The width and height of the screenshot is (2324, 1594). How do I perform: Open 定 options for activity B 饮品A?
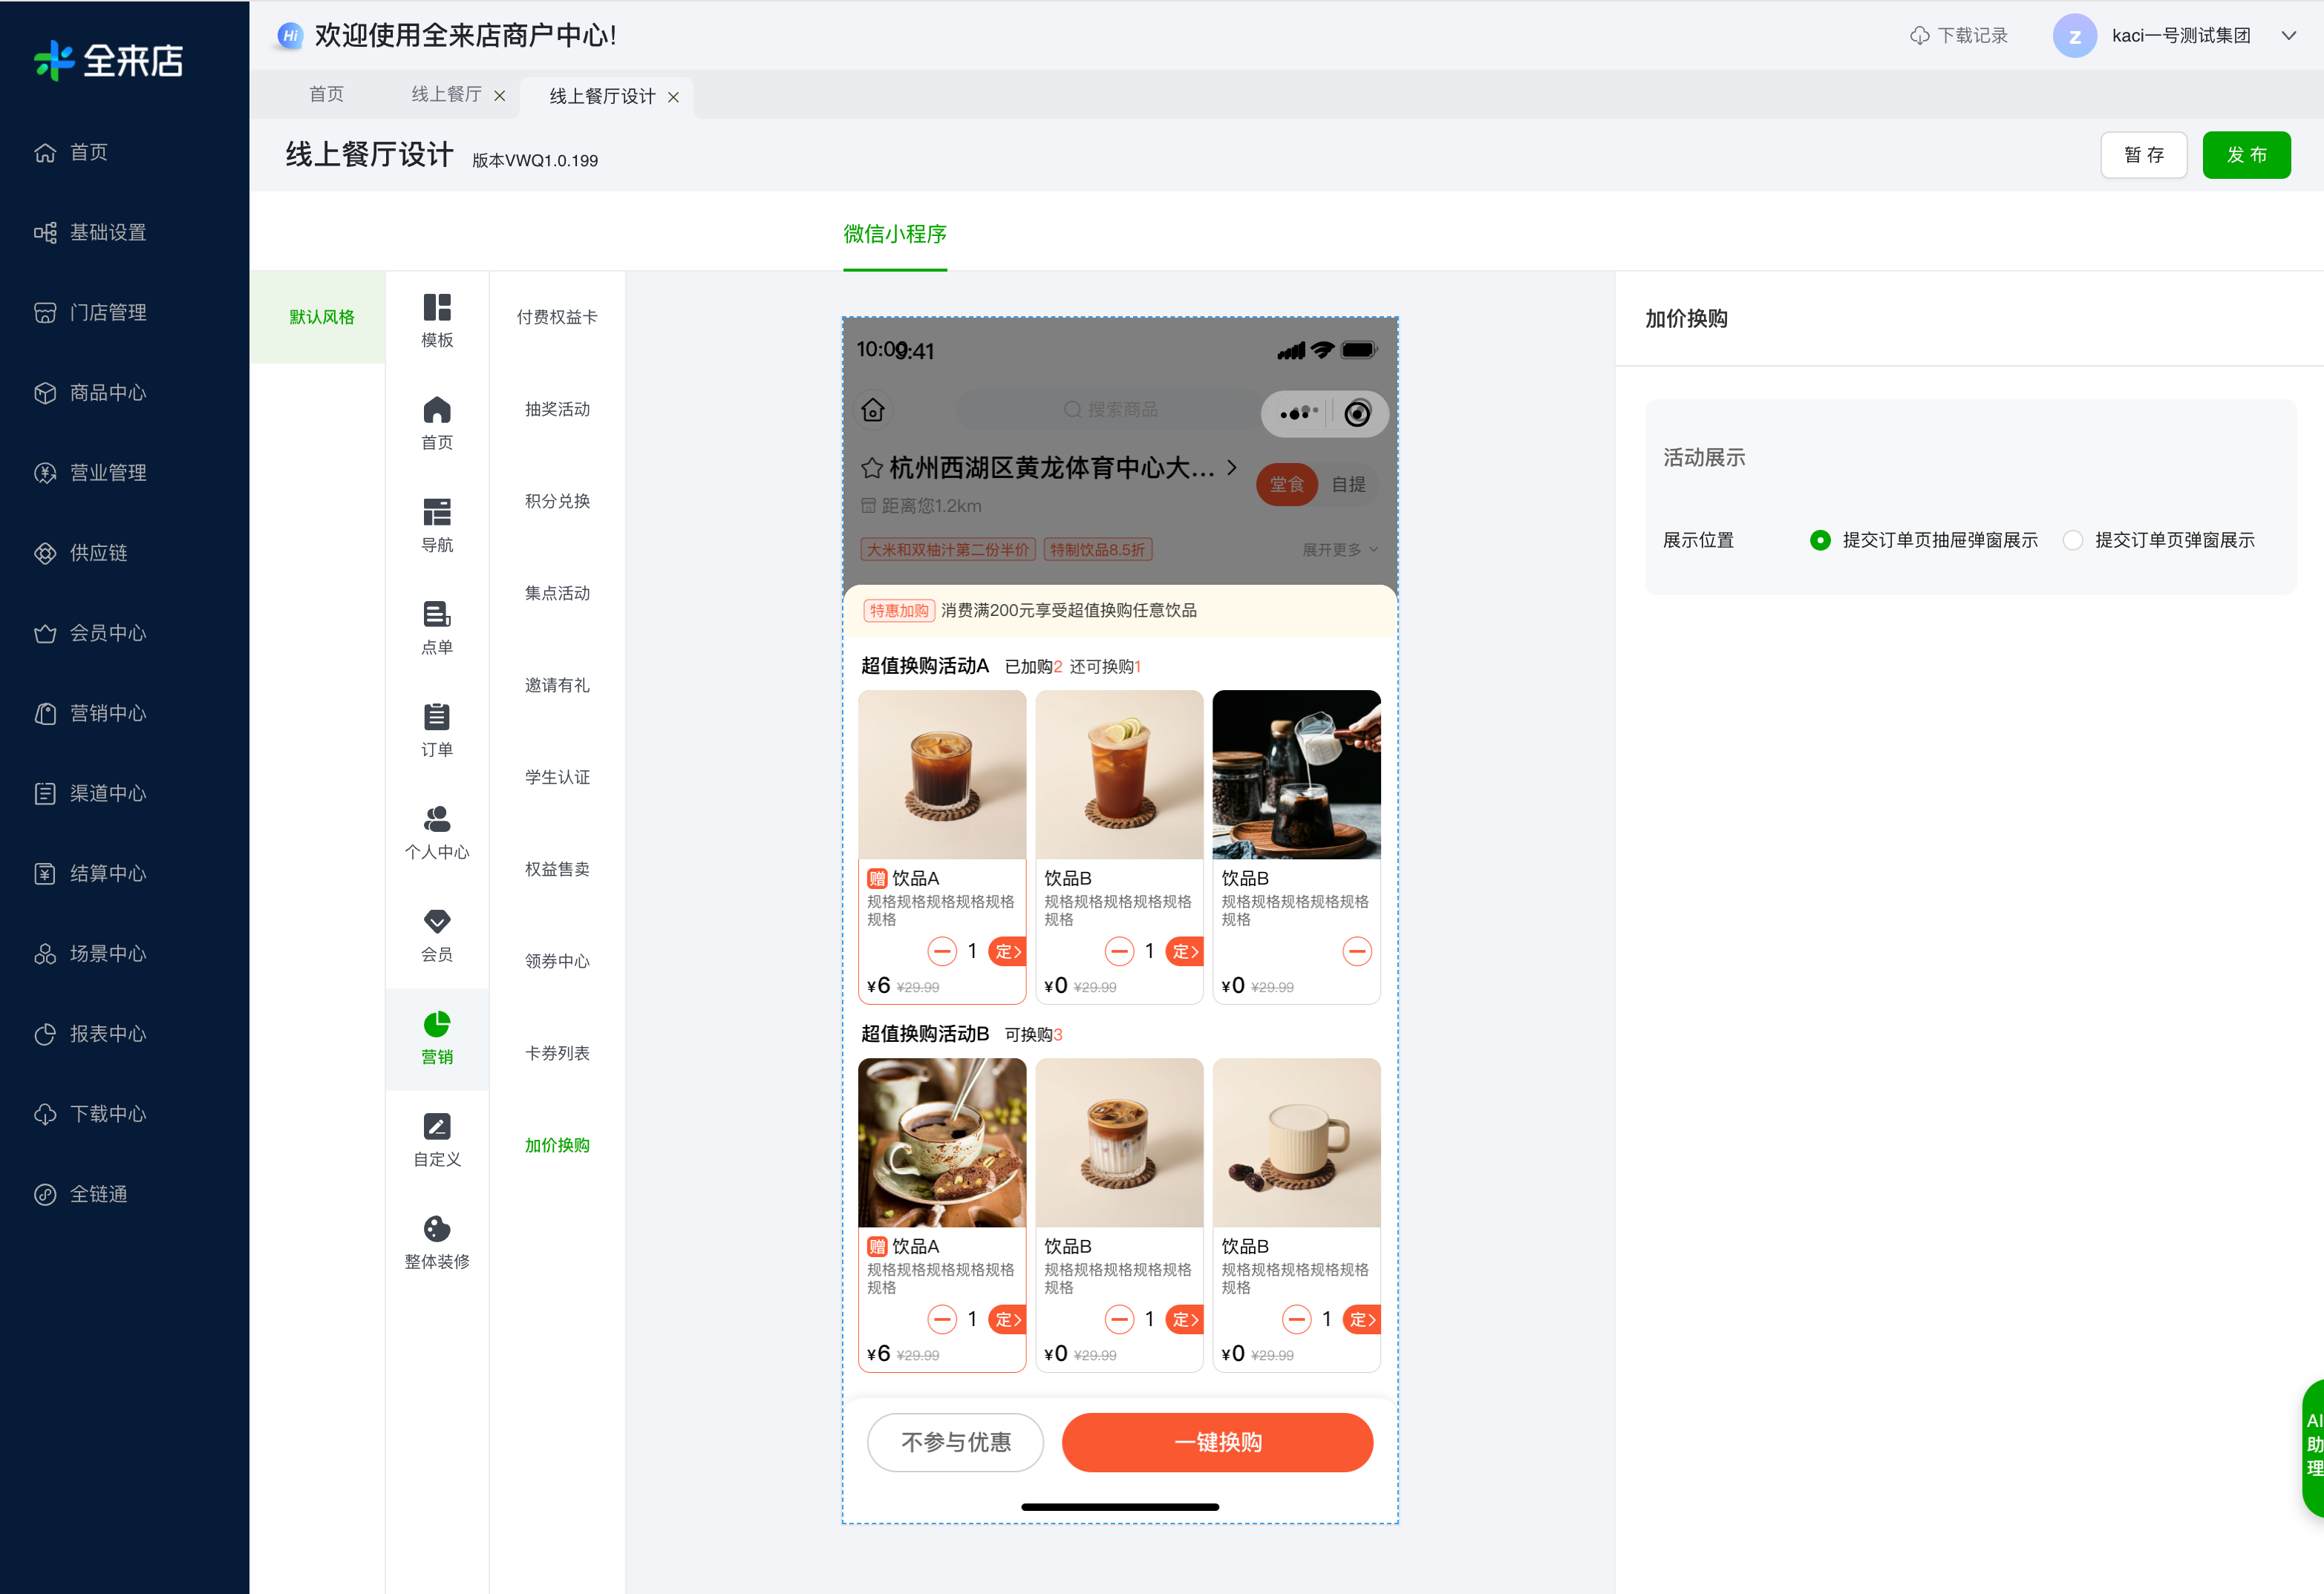[1007, 1319]
